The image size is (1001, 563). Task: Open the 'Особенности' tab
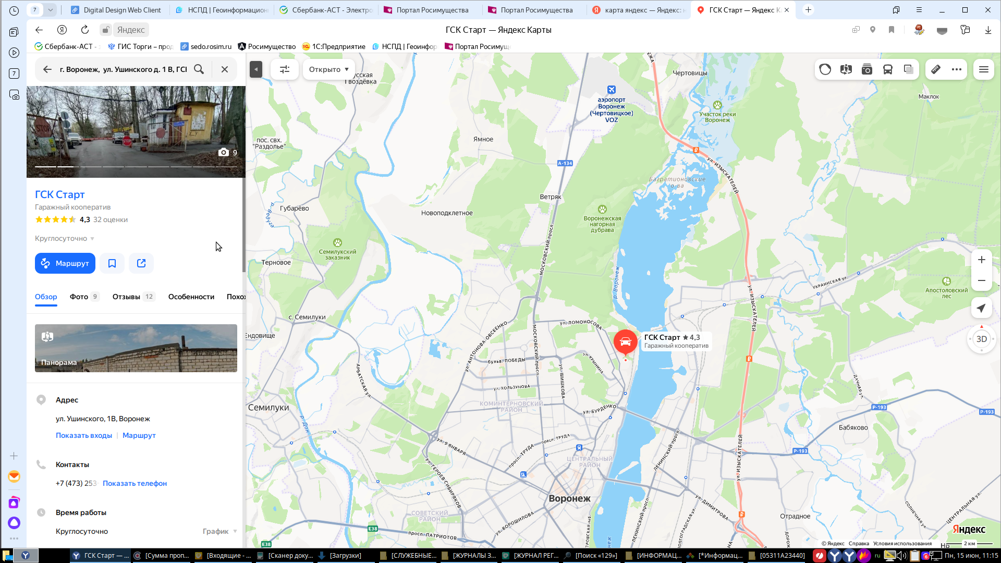click(191, 297)
